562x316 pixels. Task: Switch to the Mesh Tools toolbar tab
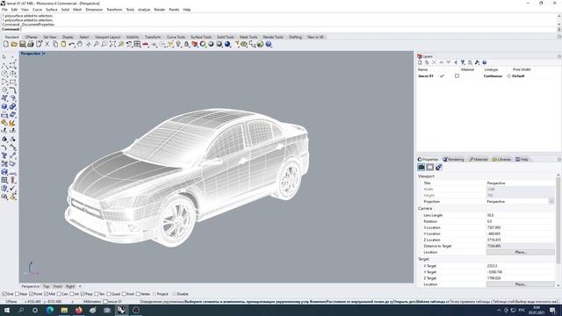pyautogui.click(x=249, y=37)
